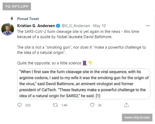Click the 252 replies count

(28, 105)
